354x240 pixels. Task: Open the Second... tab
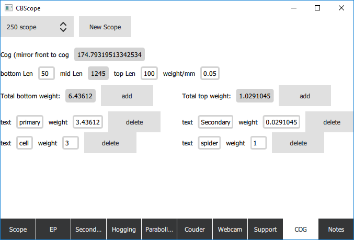88,229
